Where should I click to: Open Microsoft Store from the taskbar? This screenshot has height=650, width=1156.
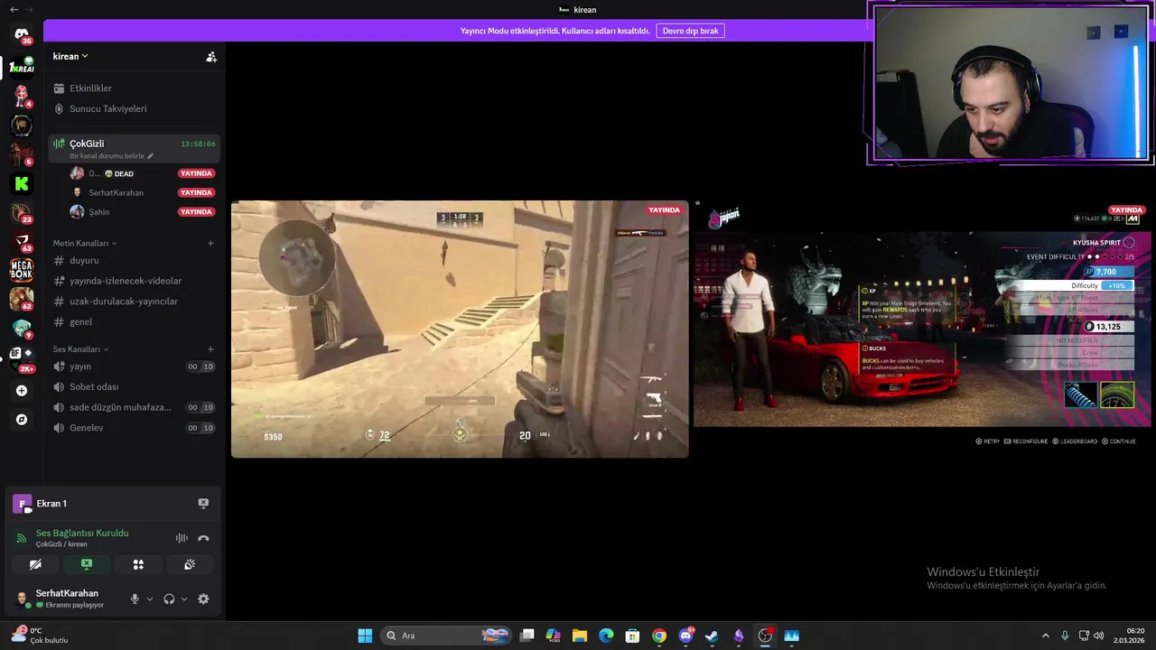pos(633,636)
